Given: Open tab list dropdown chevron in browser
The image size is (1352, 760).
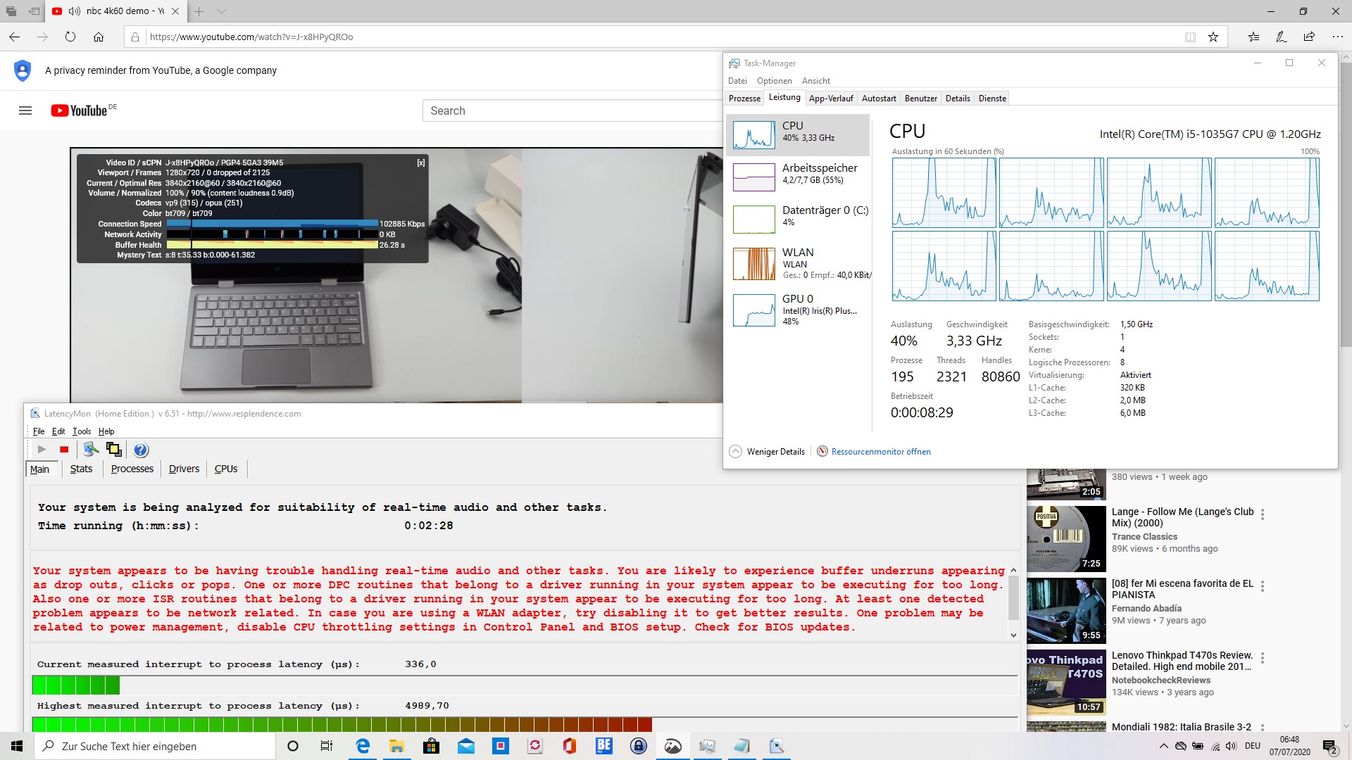Looking at the screenshot, I should click(221, 11).
